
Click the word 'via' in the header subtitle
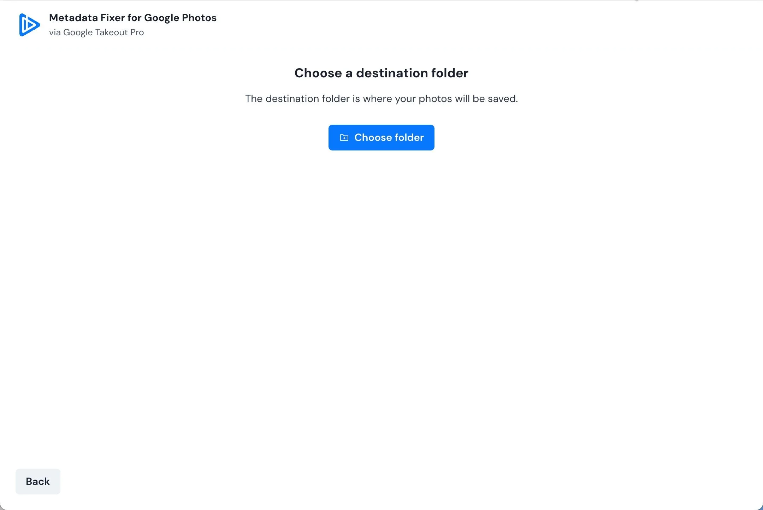[55, 32]
